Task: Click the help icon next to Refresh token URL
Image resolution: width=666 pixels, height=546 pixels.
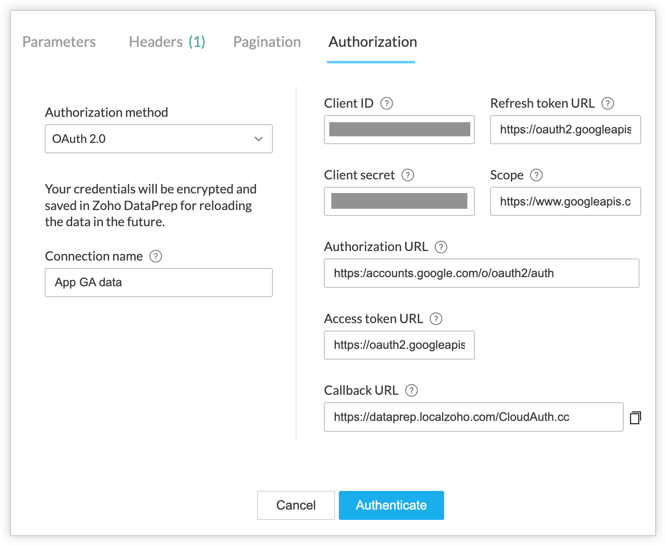Action: click(x=608, y=103)
